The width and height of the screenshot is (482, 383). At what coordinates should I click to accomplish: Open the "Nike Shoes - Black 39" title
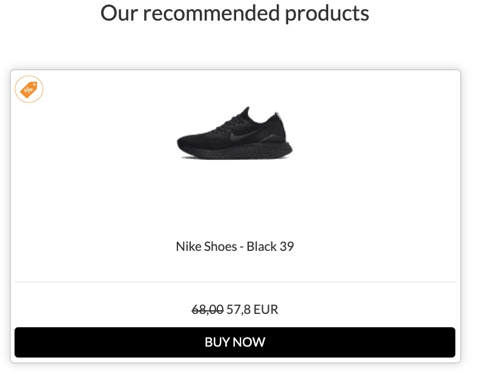pos(235,247)
